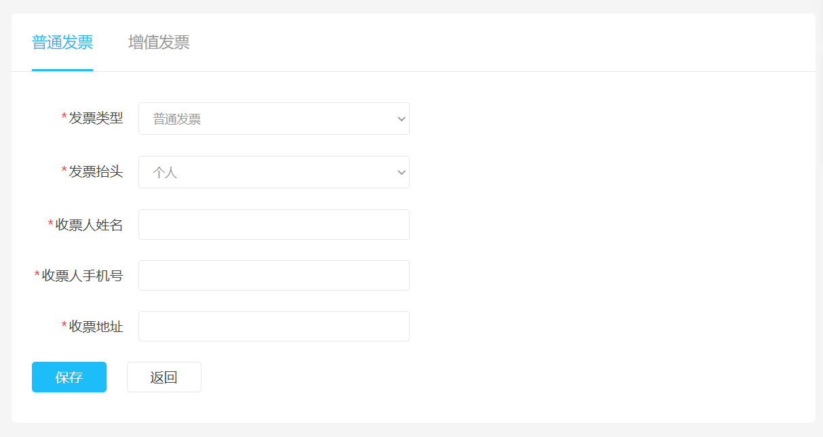Viewport: 823px width, 437px height.
Task: Click the 个人 value in the 发票抬头 selector
Action: [166, 173]
